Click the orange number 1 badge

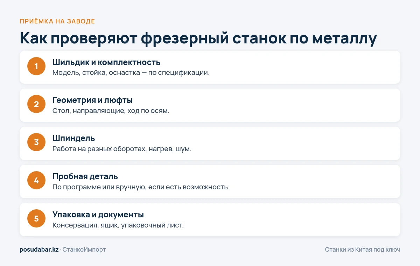tap(36, 66)
